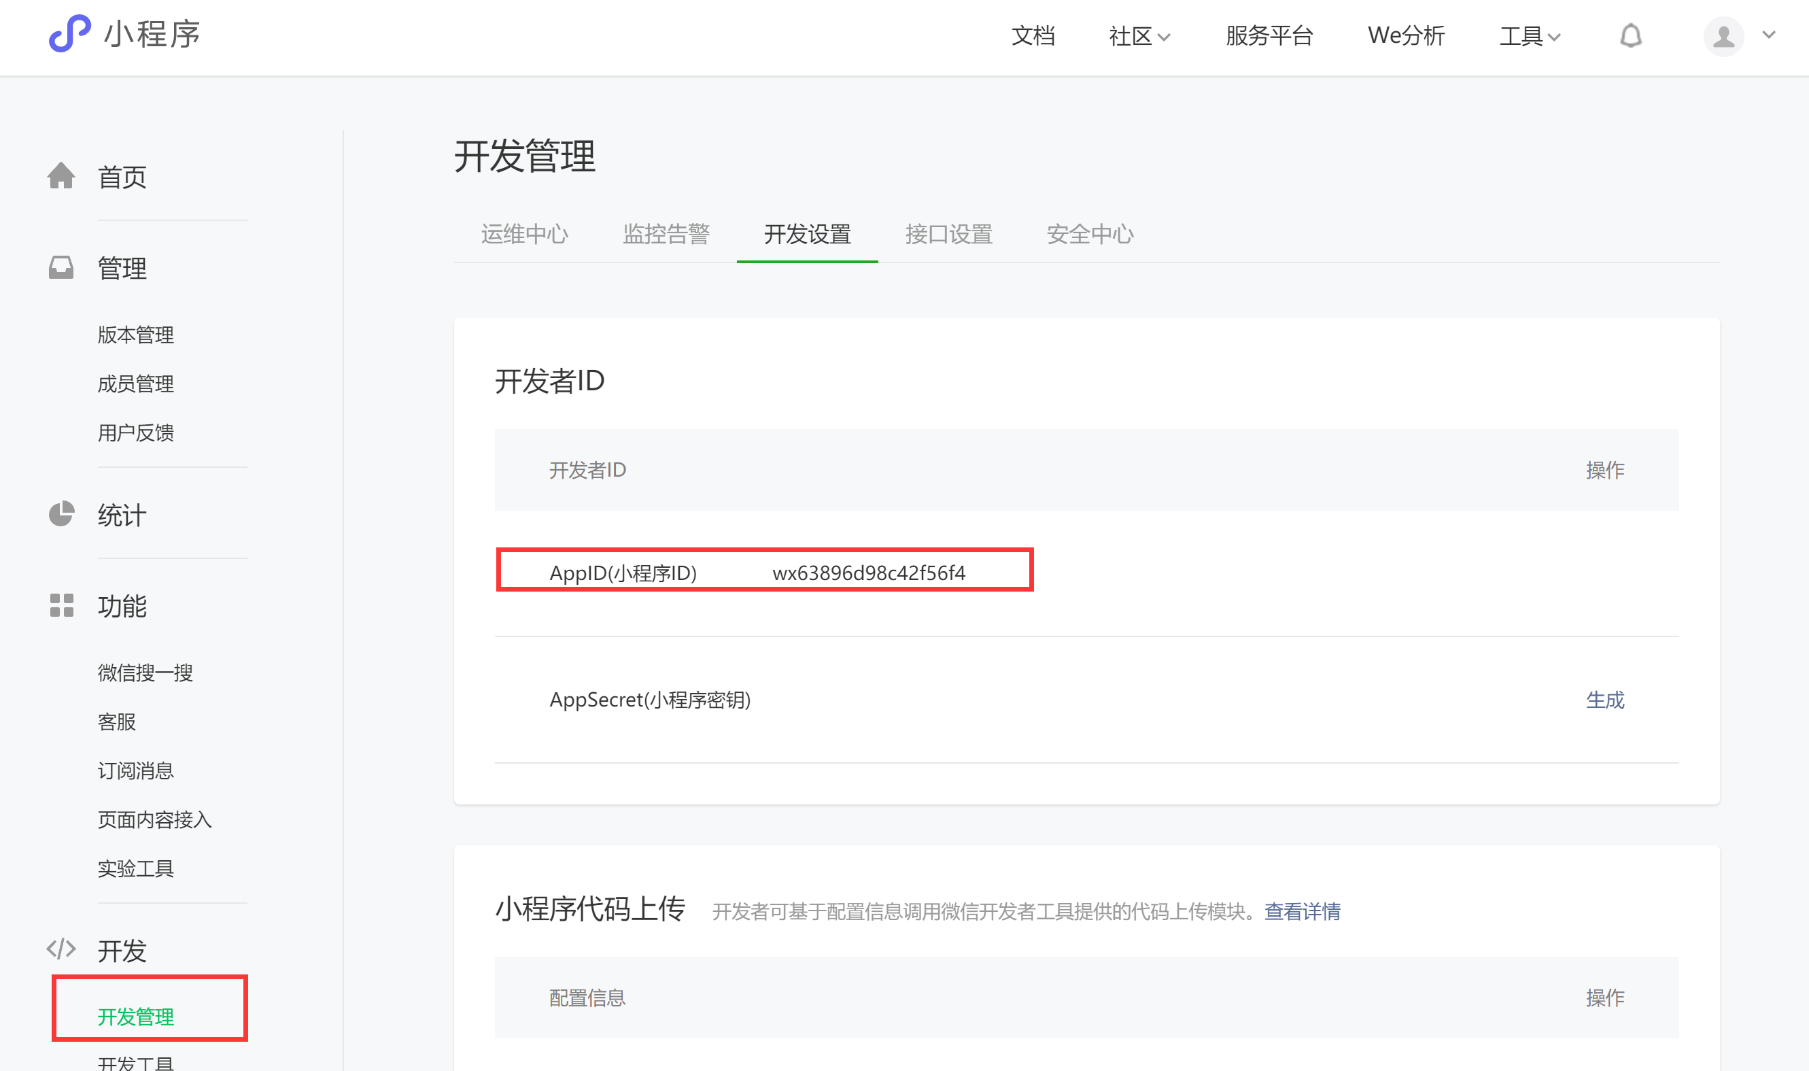Open 文档 in the top navigation

(1033, 35)
